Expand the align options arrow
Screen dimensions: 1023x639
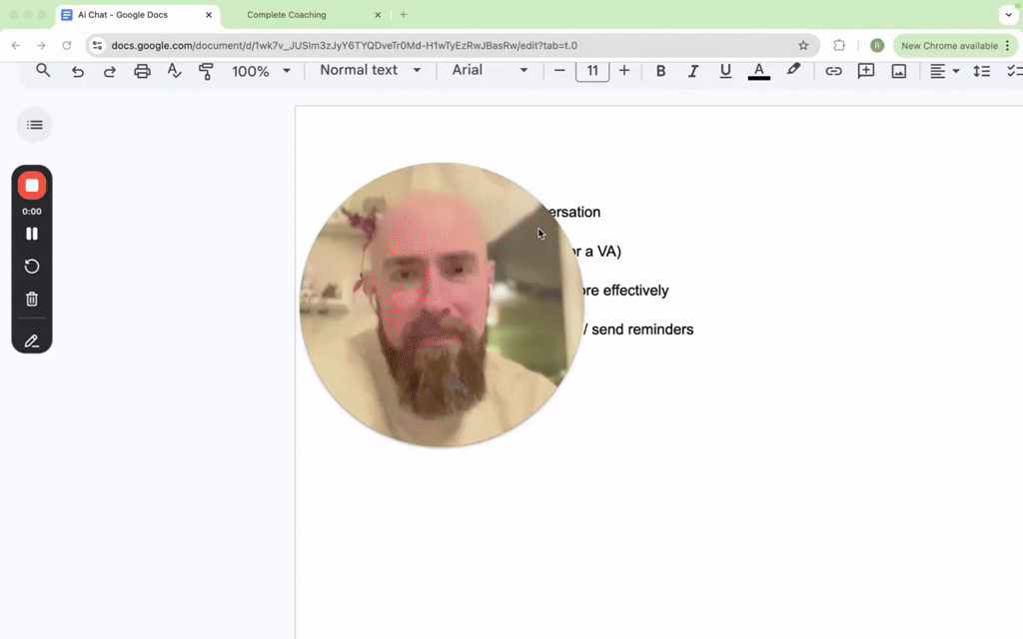956,71
